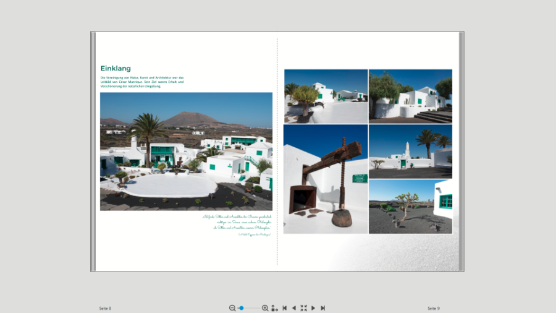Screen dimensions: 556x313
Task: Click the zoom out magnifier icon
Action: pos(232,308)
